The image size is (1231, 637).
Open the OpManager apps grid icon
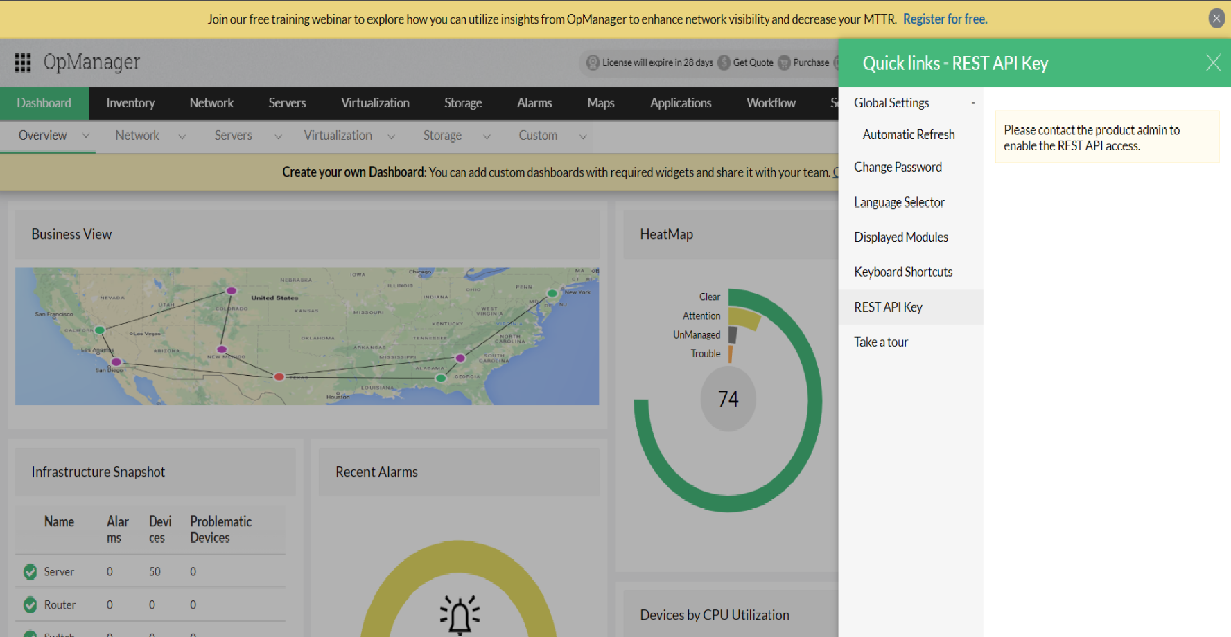coord(23,63)
